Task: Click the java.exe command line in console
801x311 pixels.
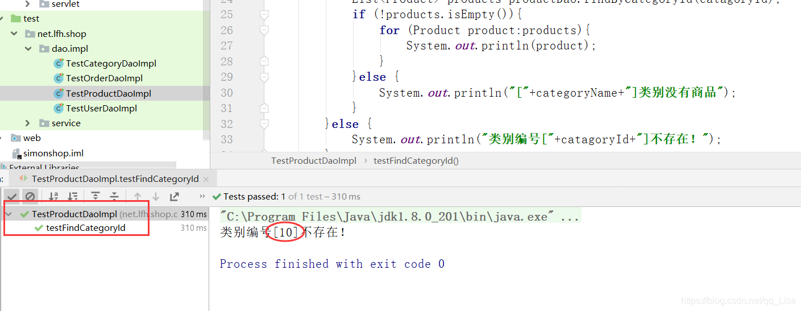Action: tap(400, 217)
